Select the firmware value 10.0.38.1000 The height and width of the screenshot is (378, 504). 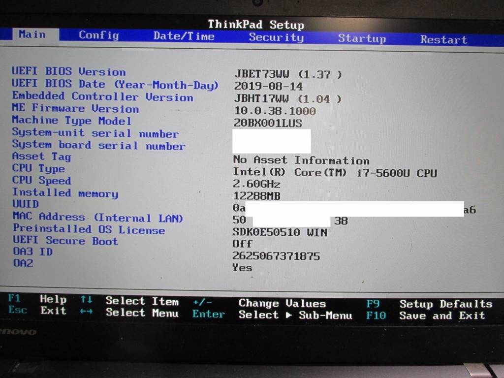(x=275, y=111)
